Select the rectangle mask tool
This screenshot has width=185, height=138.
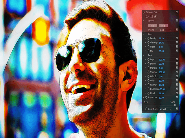(x=151, y=16)
